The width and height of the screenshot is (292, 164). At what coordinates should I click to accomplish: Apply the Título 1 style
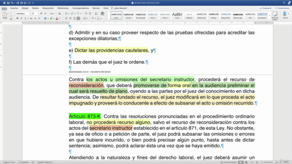pos(153,15)
